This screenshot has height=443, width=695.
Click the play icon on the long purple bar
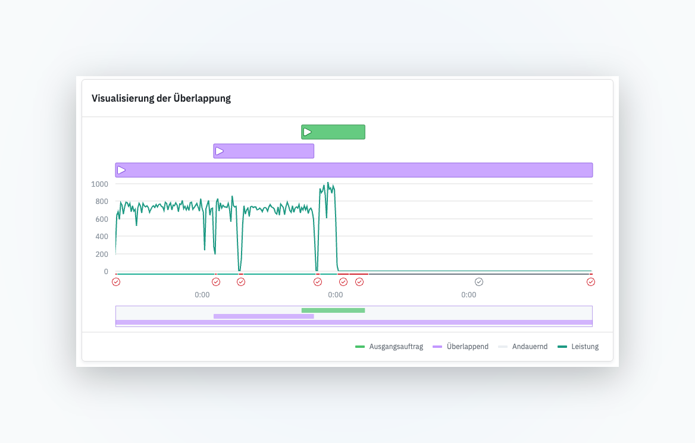(x=121, y=170)
